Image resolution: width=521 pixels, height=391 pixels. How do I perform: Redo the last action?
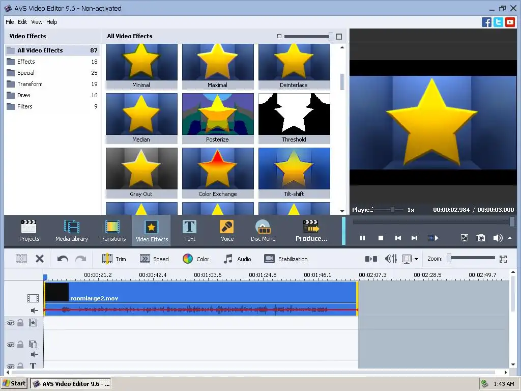click(x=81, y=259)
